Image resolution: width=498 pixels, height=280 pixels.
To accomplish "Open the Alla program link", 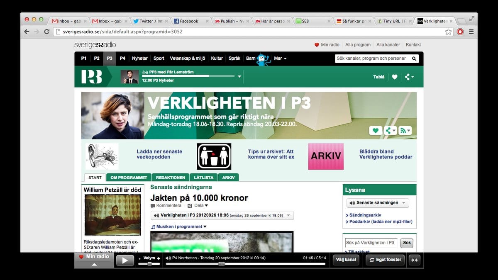I will pyautogui.click(x=358, y=45).
